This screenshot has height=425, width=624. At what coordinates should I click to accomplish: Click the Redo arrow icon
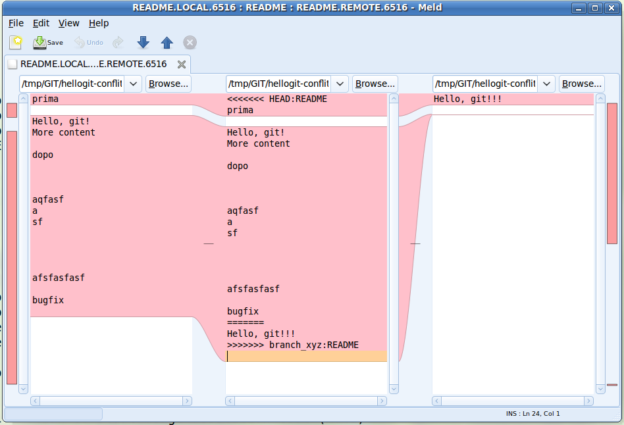coord(118,43)
